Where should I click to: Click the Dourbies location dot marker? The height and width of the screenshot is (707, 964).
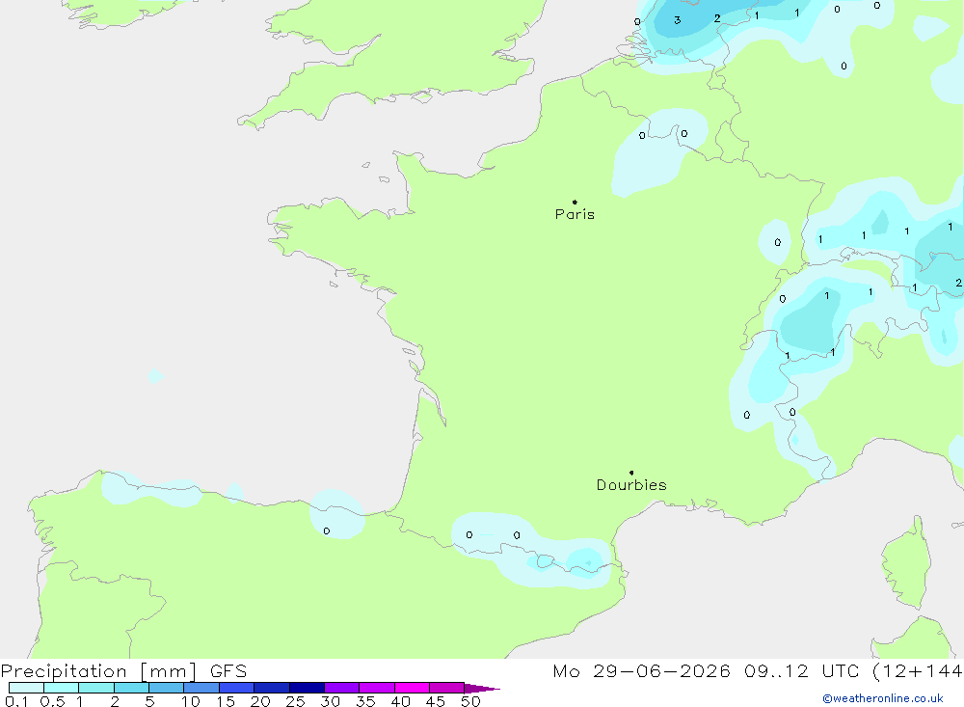(631, 473)
